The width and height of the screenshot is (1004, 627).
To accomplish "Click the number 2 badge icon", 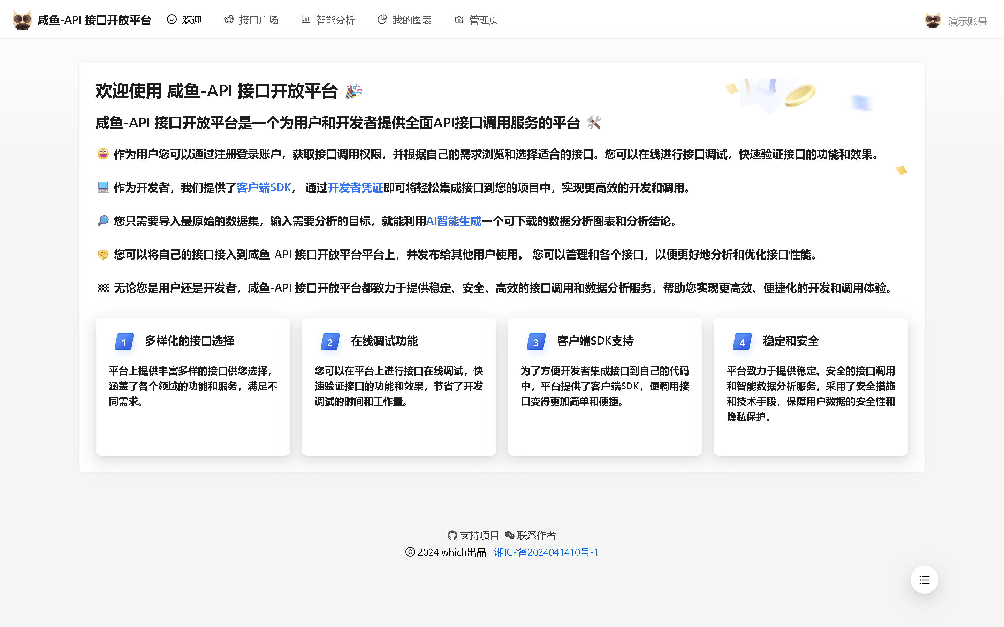I will tap(330, 342).
